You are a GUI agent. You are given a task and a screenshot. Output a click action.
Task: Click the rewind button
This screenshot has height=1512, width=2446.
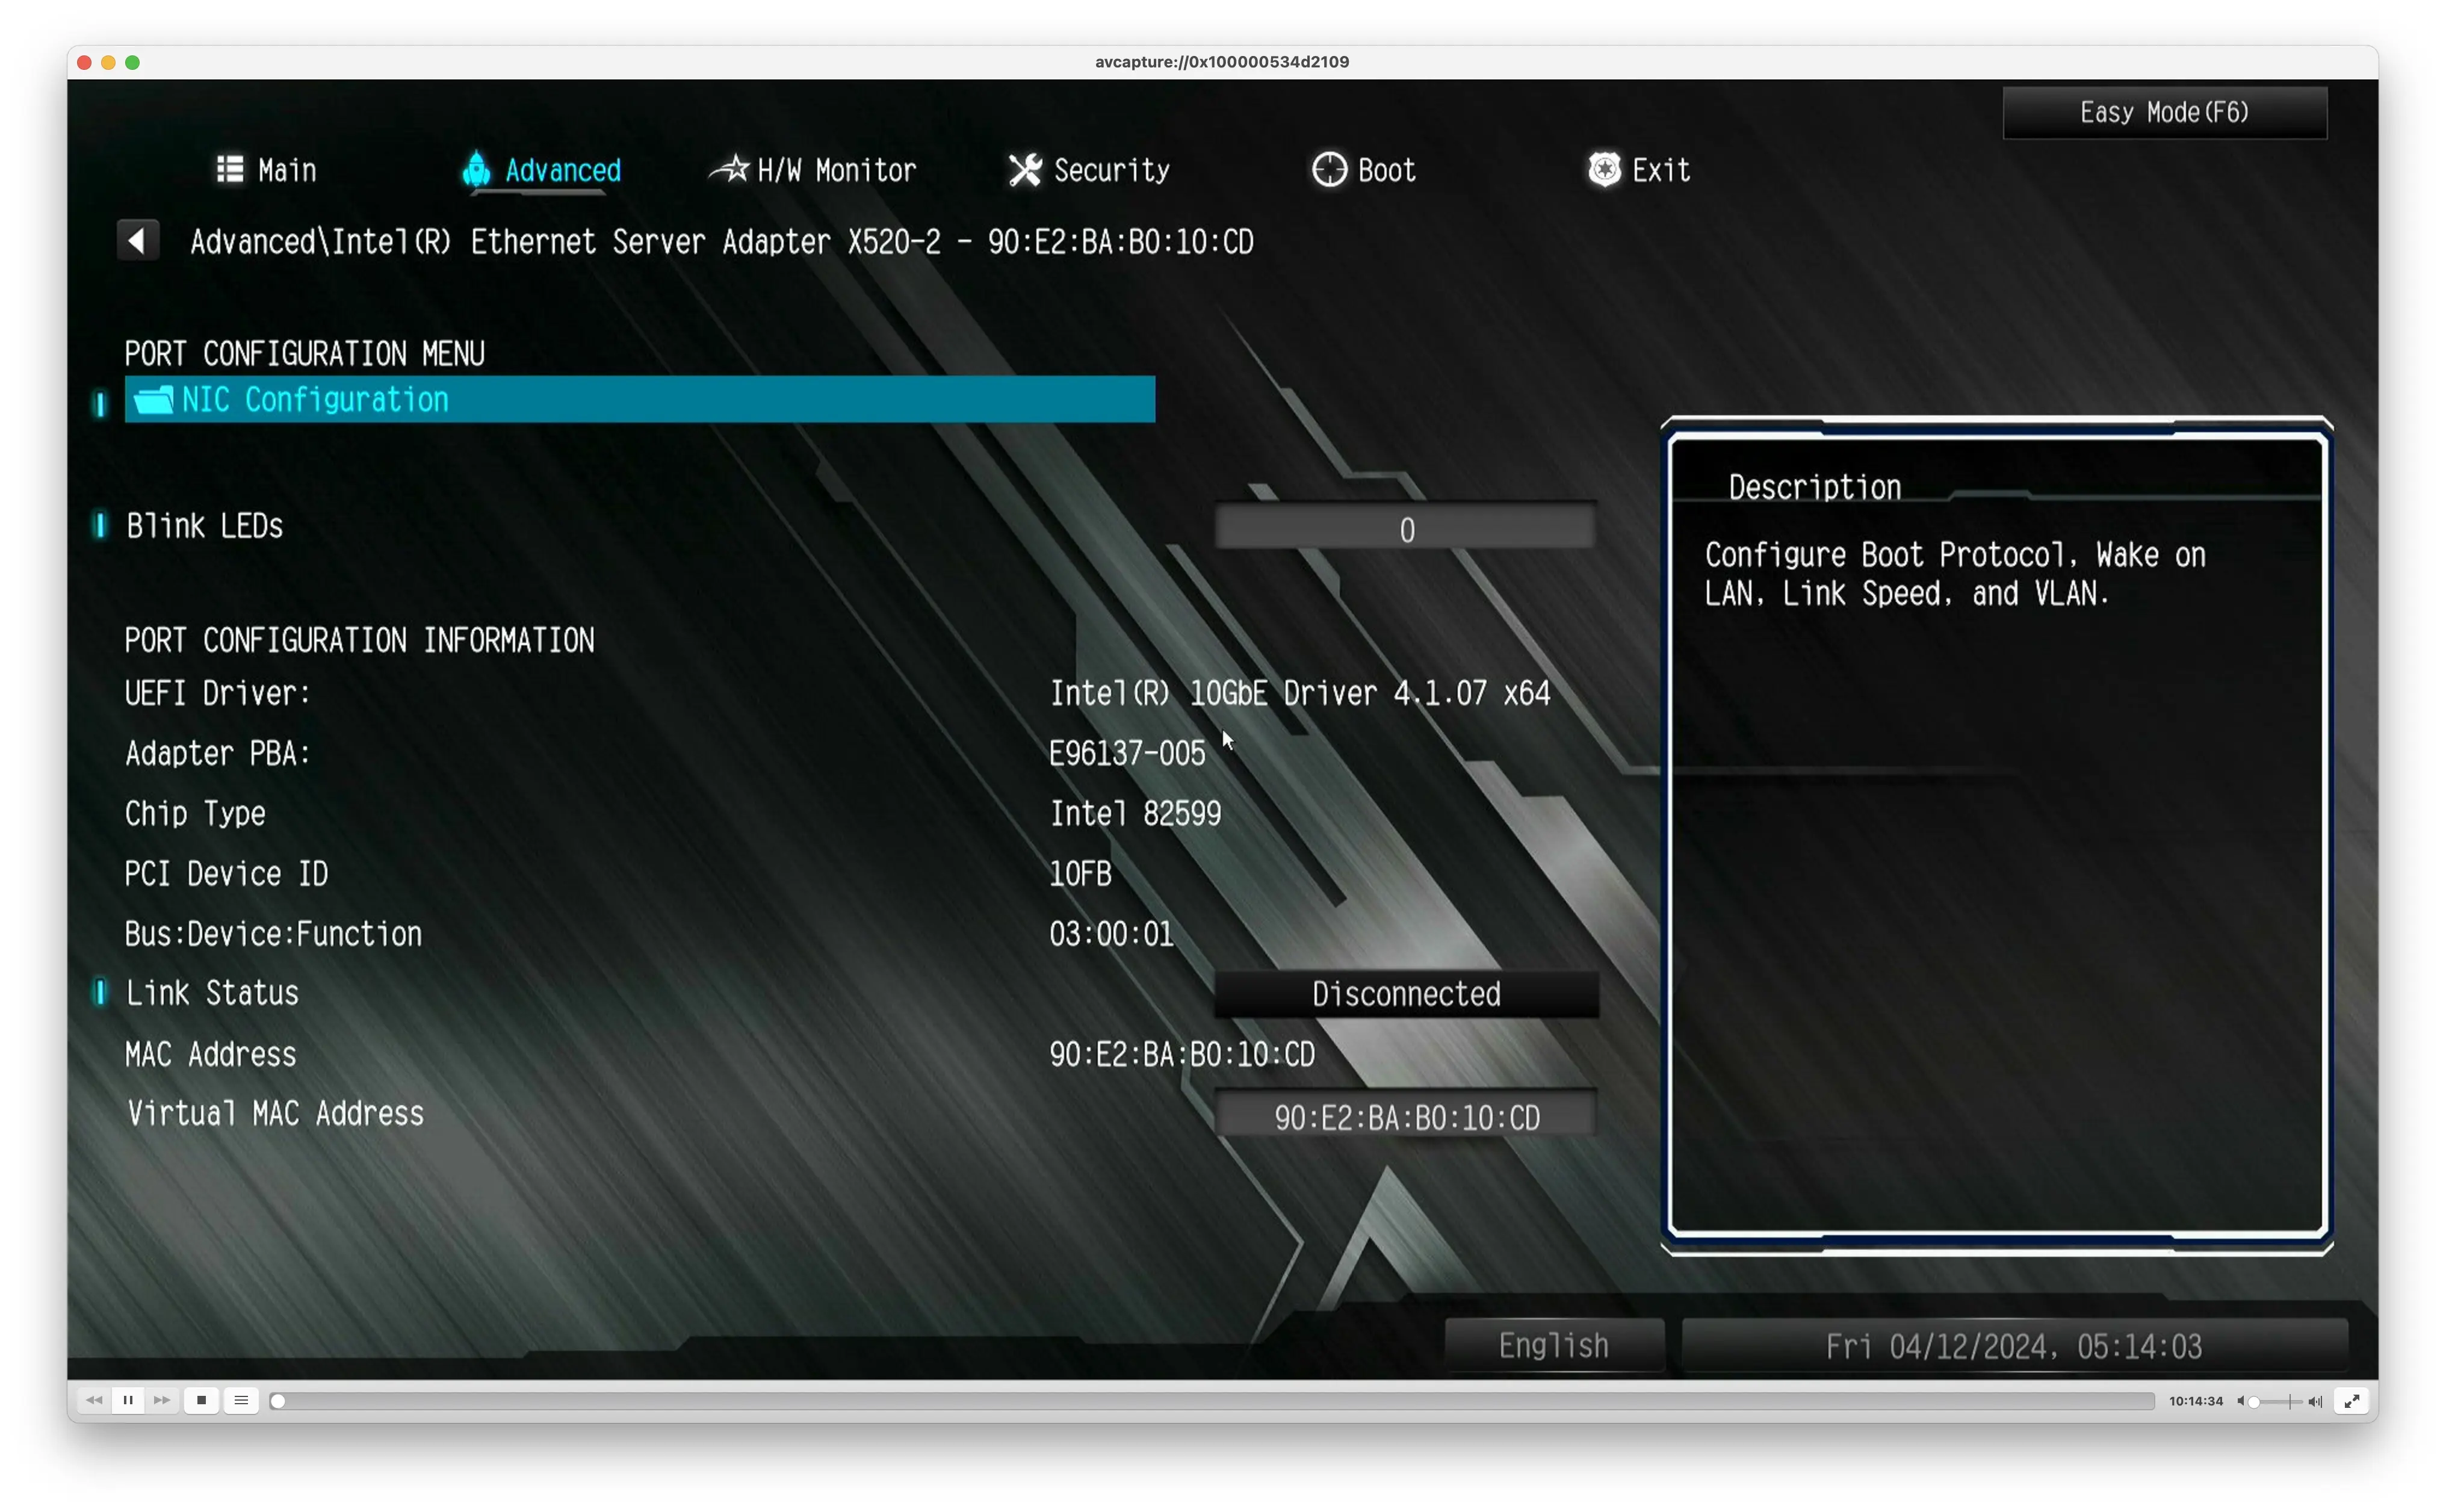pyautogui.click(x=94, y=1400)
